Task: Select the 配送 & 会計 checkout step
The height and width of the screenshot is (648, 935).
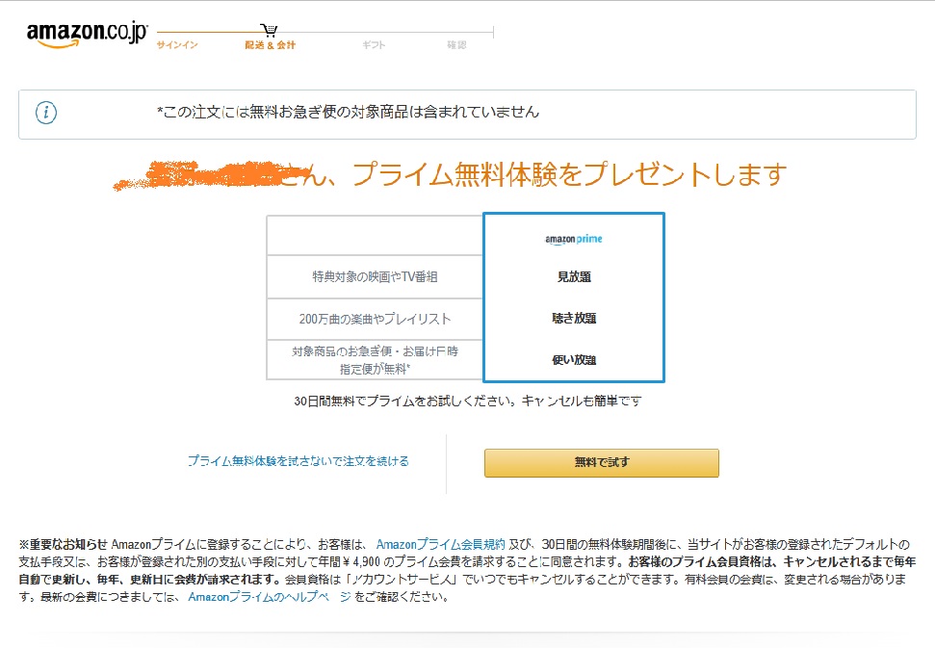Action: (x=271, y=44)
